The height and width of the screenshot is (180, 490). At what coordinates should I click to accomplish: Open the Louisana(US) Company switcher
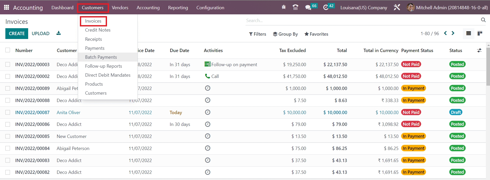(364, 8)
